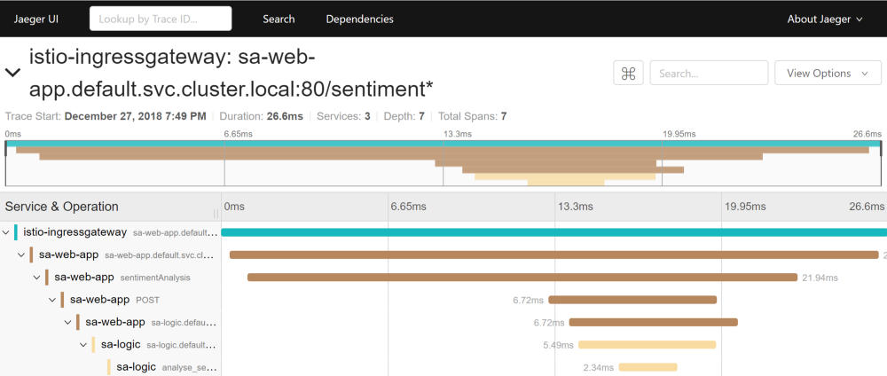Open the About Jaeger menu
Viewport: 887px width, 376px height.
pyautogui.click(x=824, y=19)
